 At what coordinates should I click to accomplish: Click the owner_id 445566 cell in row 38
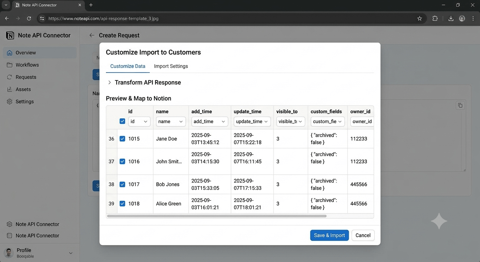click(x=361, y=184)
